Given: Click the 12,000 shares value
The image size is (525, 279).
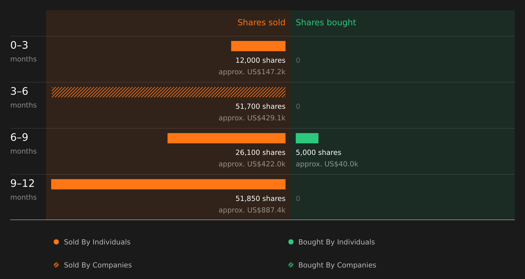Looking at the screenshot, I should click(261, 60).
